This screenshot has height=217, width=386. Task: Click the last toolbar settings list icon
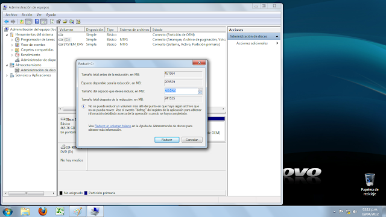tap(78, 22)
